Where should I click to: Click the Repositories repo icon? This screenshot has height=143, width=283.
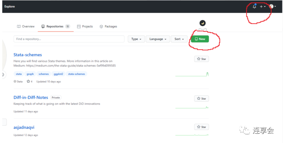click(x=43, y=26)
